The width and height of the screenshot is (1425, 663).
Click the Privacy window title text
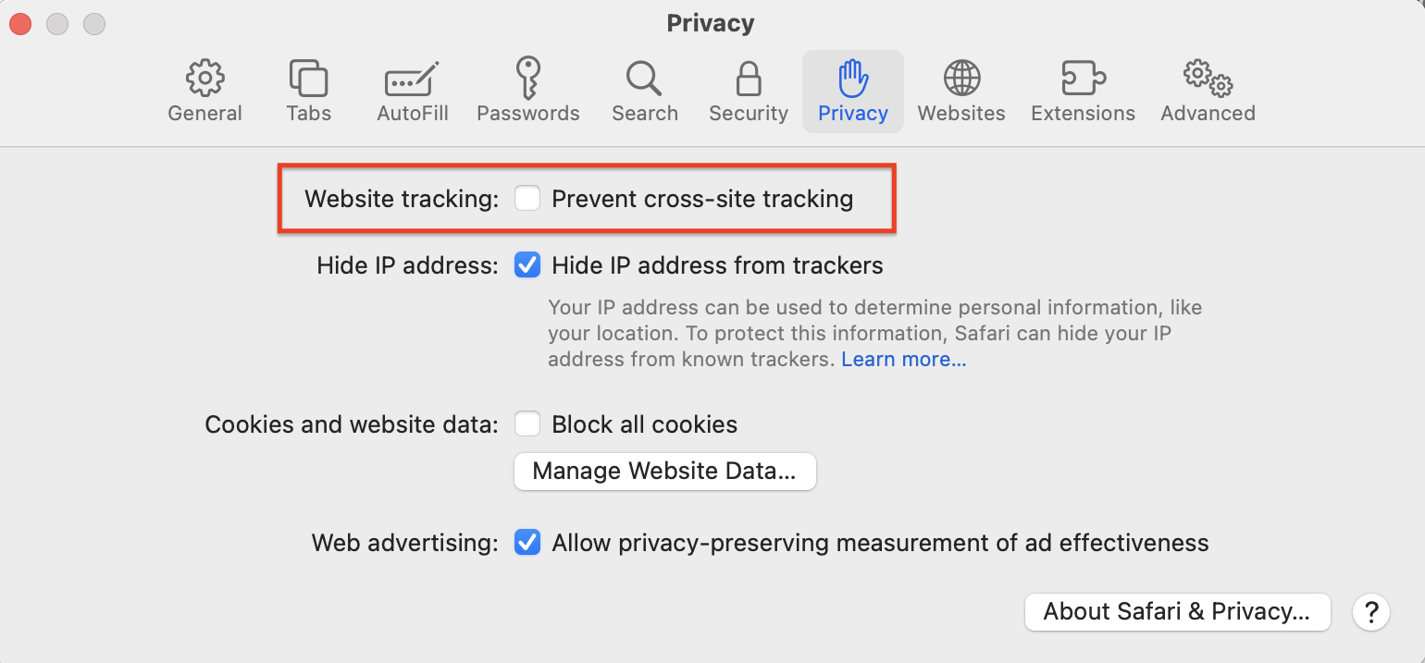click(711, 23)
